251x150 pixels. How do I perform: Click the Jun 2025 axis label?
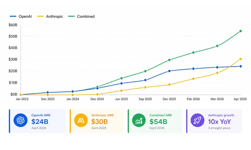[x=121, y=99]
